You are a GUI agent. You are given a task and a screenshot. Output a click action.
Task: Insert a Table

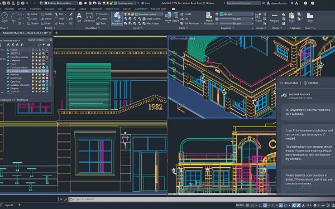[x=101, y=23]
